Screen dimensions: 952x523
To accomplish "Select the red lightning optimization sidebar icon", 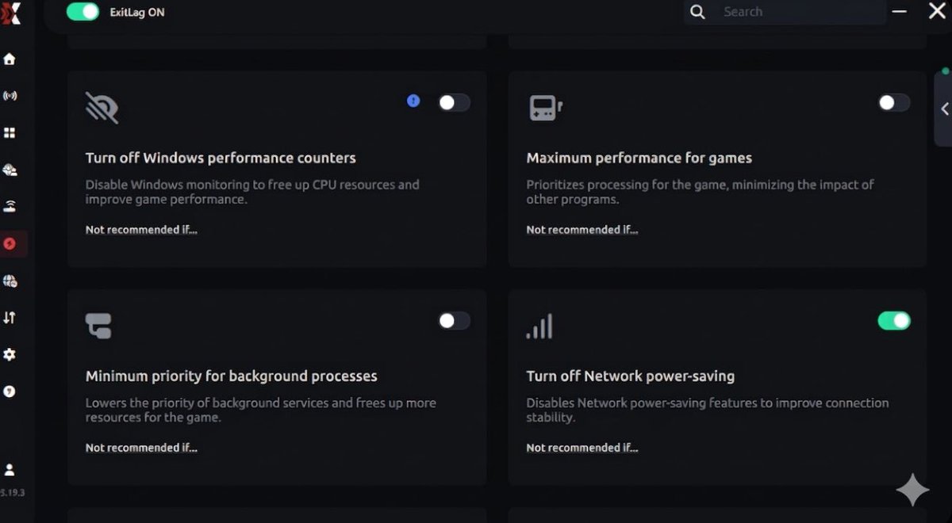I will click(x=10, y=244).
